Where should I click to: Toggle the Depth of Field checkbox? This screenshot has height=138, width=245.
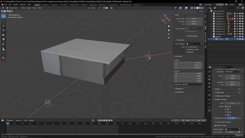(x=216, y=125)
